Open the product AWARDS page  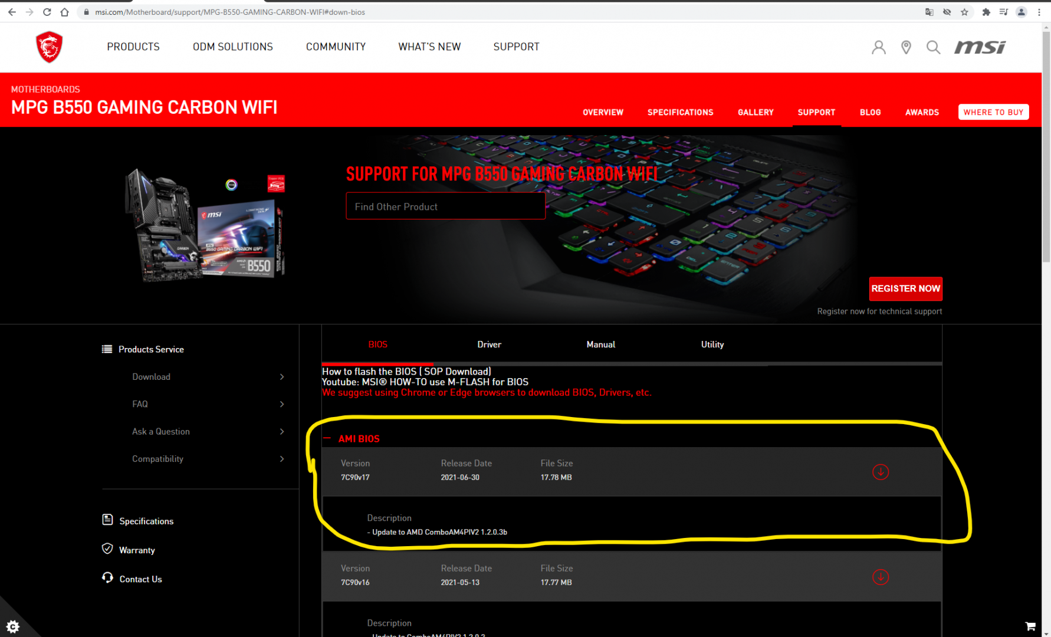click(x=922, y=112)
